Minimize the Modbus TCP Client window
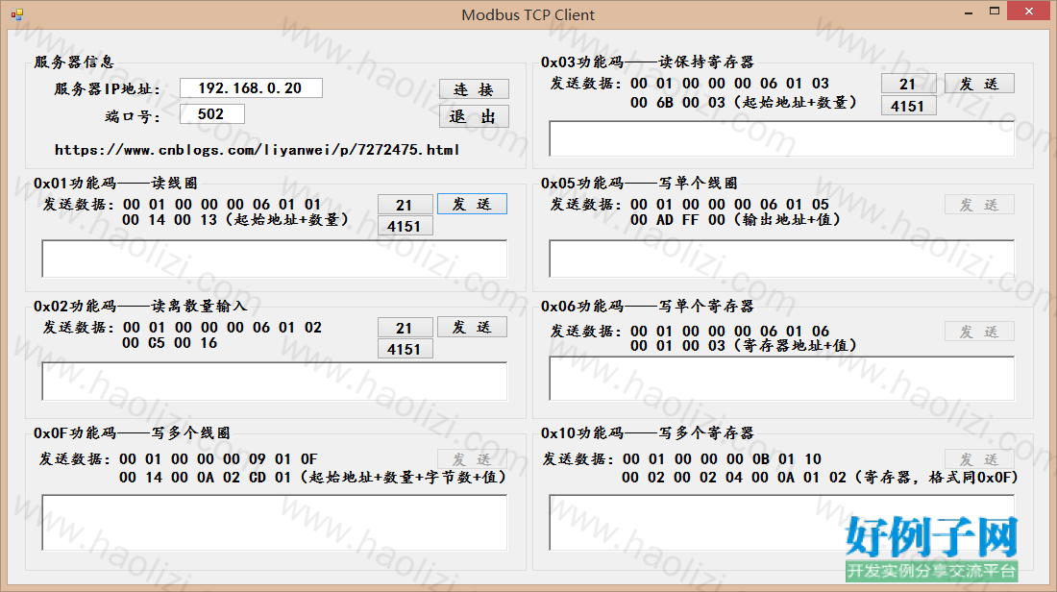The height and width of the screenshot is (592, 1057). pyautogui.click(x=969, y=12)
